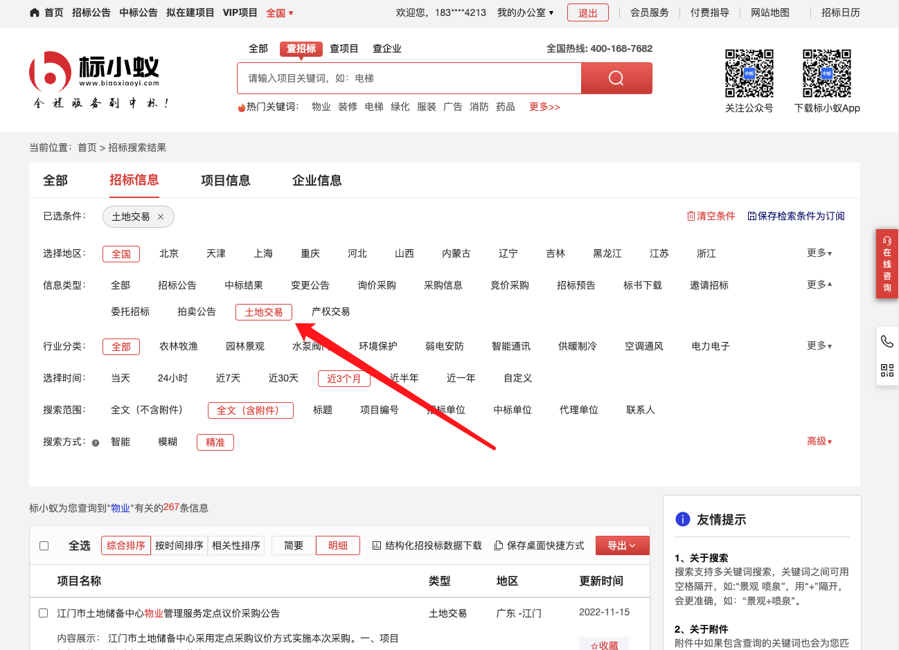Open 我的办公室 dropdown menu

pyautogui.click(x=525, y=12)
